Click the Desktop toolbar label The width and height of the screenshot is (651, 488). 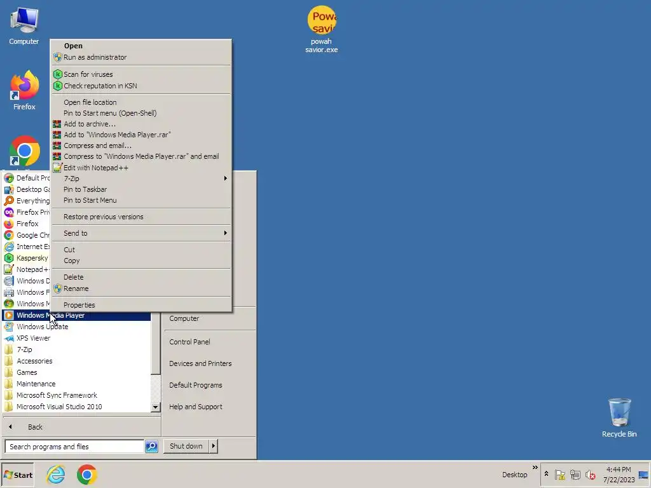point(514,475)
